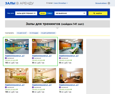Switch the search toggle to Район

coord(49,13)
